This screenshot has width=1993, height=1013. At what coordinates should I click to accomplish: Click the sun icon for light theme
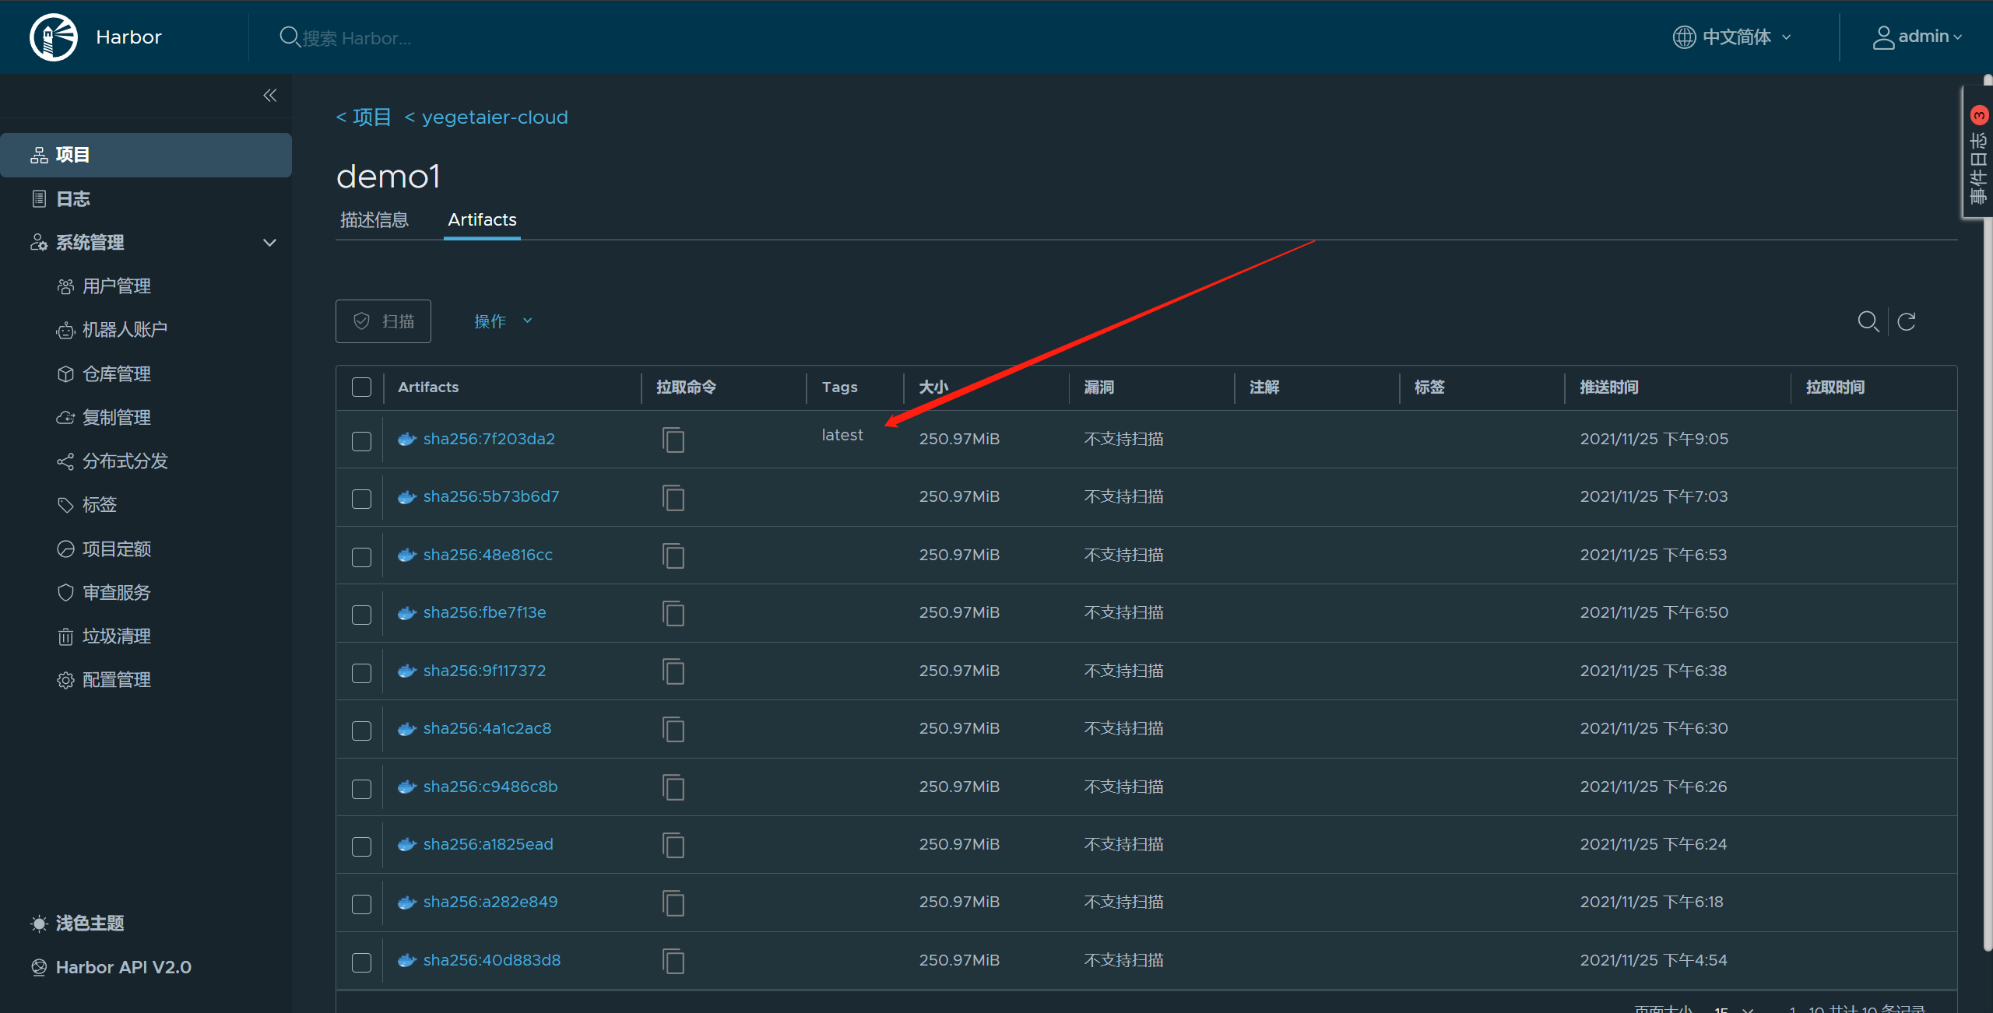(39, 924)
